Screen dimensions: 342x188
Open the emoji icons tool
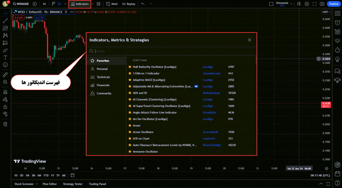[5, 65]
